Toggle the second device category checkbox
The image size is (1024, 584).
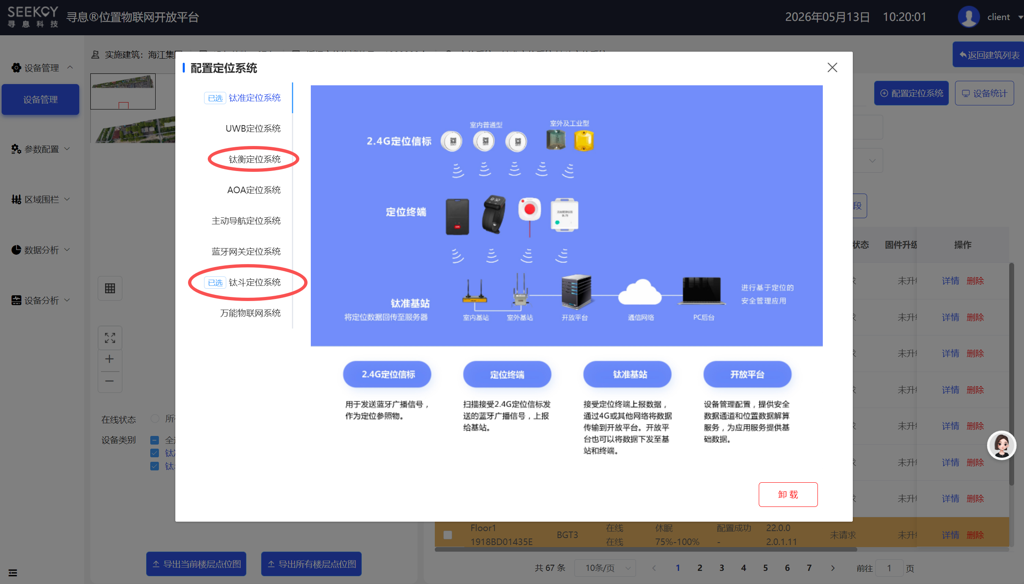coord(155,453)
